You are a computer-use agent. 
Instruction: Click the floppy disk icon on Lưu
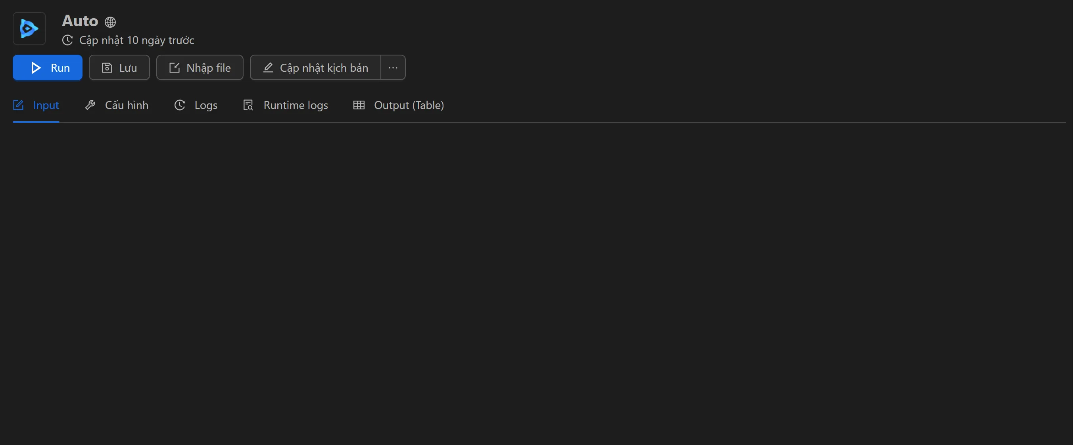[x=107, y=68]
